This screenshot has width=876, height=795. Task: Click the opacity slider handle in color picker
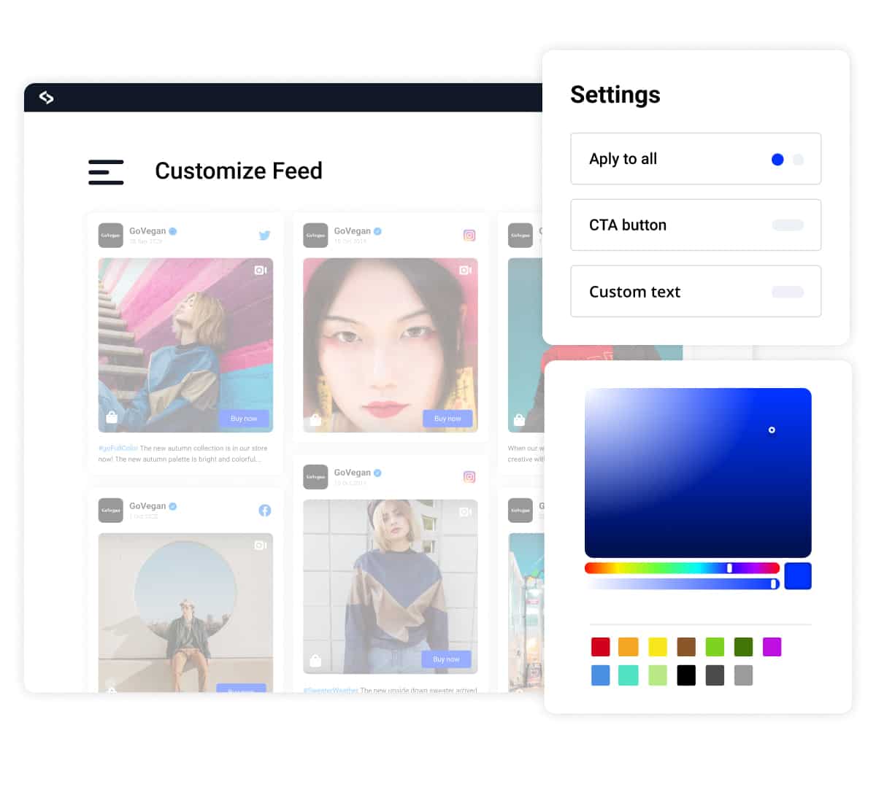(x=774, y=583)
